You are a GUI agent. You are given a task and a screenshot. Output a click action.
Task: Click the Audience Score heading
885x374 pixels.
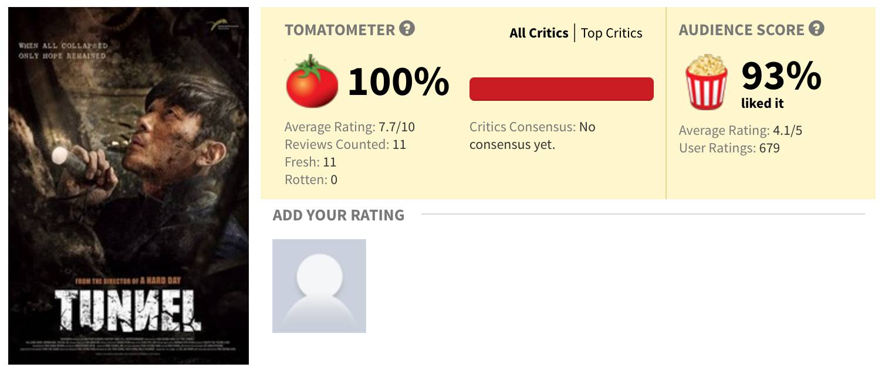click(741, 30)
